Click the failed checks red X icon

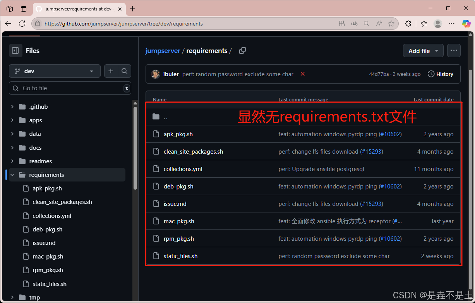tap(303, 74)
